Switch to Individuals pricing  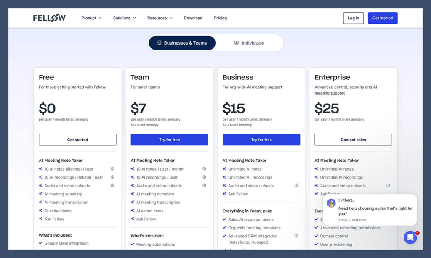pyautogui.click(x=253, y=43)
